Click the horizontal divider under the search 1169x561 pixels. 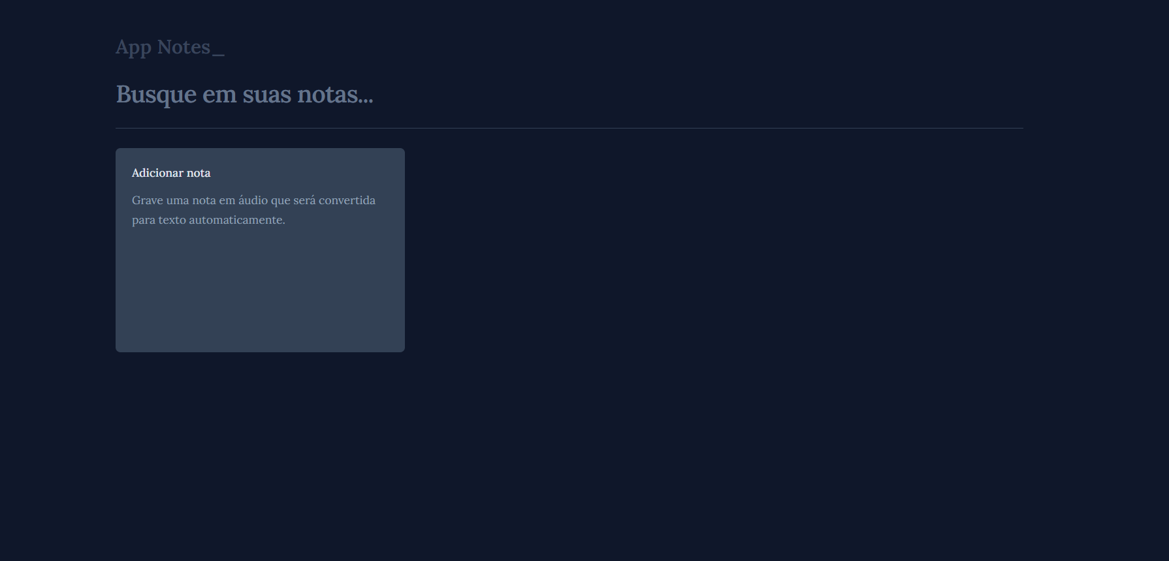pos(569,128)
